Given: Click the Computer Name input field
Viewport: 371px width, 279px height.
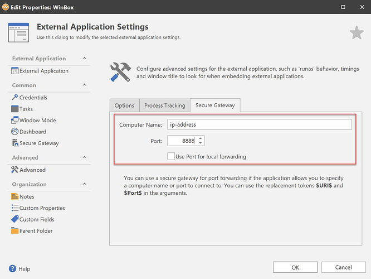Looking at the screenshot, I should click(x=259, y=124).
